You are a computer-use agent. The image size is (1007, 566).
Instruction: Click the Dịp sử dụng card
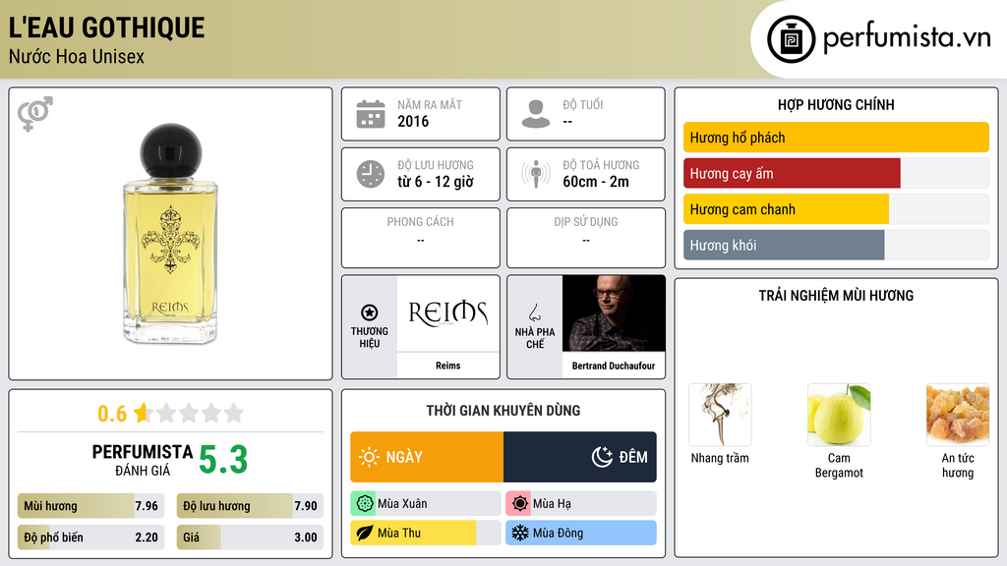tap(586, 238)
